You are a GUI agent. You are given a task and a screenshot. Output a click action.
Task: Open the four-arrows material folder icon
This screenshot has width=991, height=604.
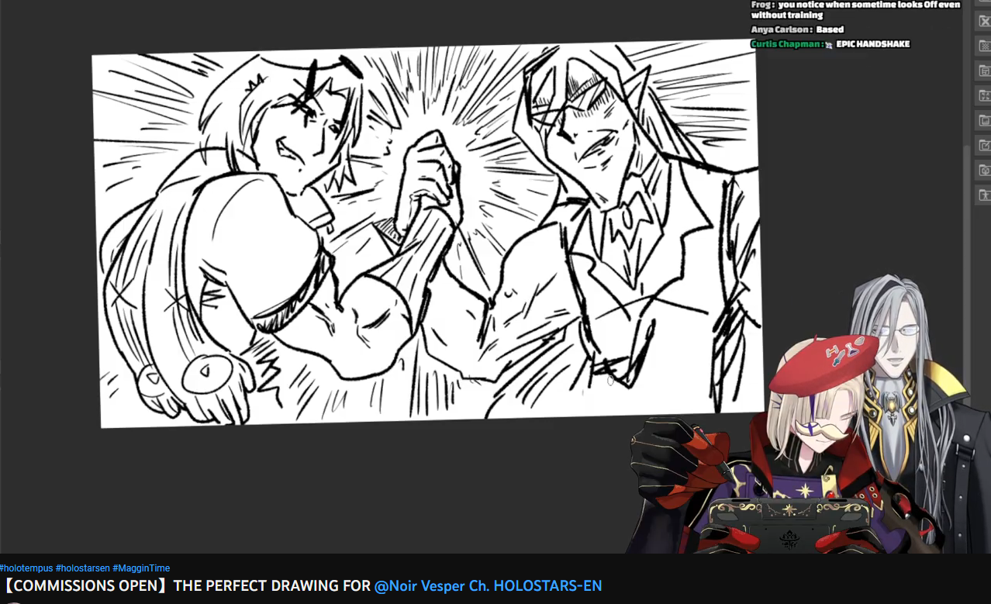(983, 96)
